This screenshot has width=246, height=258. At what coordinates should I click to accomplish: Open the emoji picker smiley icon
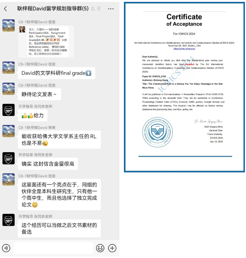(100, 248)
